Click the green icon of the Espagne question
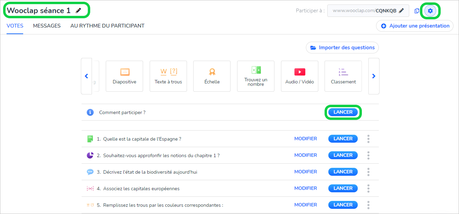Screen dimensions: 459x214 90,139
